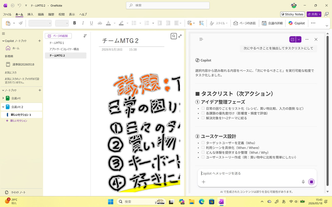Viewport: 332px width, 207px height.
Task: Open Copilot from the ribbon
Action: 297,23
